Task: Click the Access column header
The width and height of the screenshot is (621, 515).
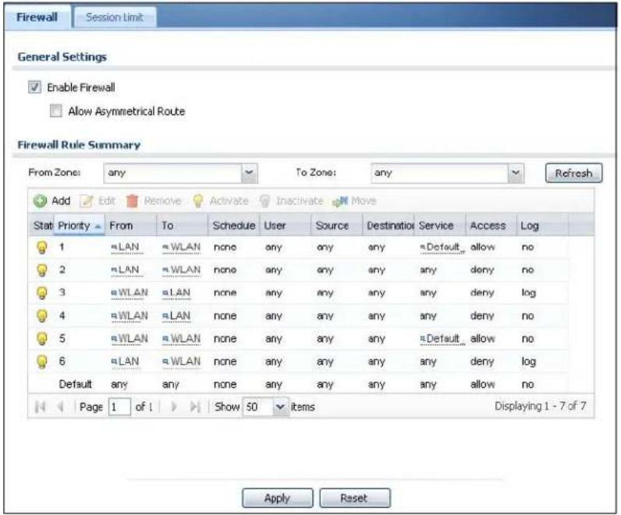Action: click(491, 226)
